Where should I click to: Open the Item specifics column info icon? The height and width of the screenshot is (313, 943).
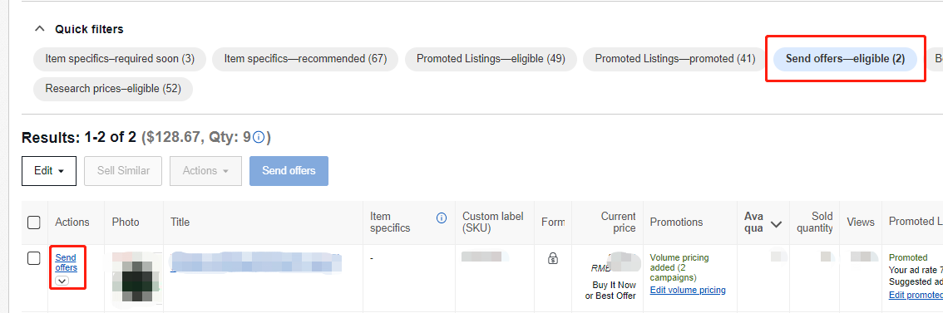[x=442, y=218]
